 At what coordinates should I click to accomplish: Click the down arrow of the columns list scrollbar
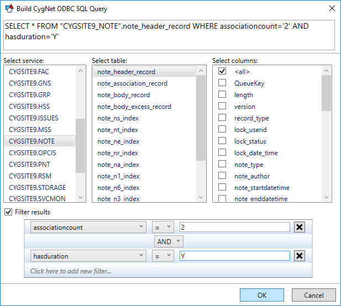[x=326, y=197]
